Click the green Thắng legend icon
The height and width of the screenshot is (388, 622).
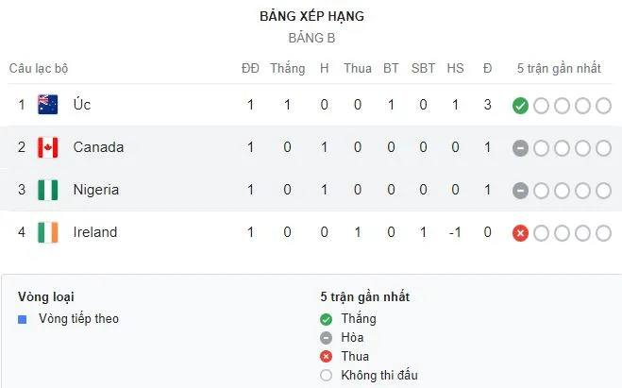click(x=327, y=319)
